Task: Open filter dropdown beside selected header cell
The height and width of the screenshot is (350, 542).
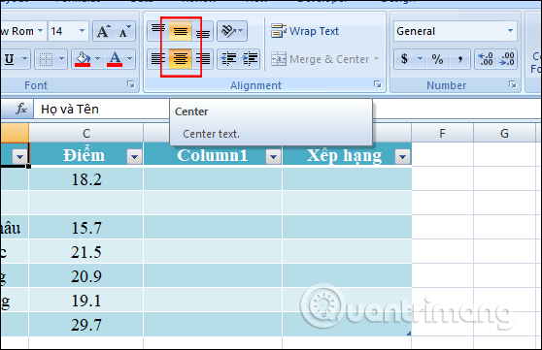Action: click(19, 157)
